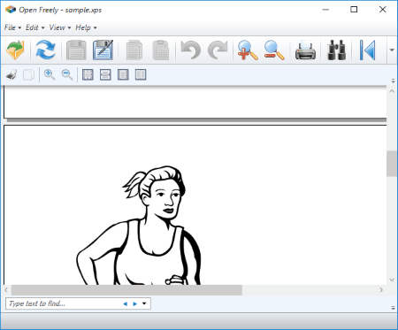
Task: Toggle the whole-page view icon
Action: coord(123,74)
